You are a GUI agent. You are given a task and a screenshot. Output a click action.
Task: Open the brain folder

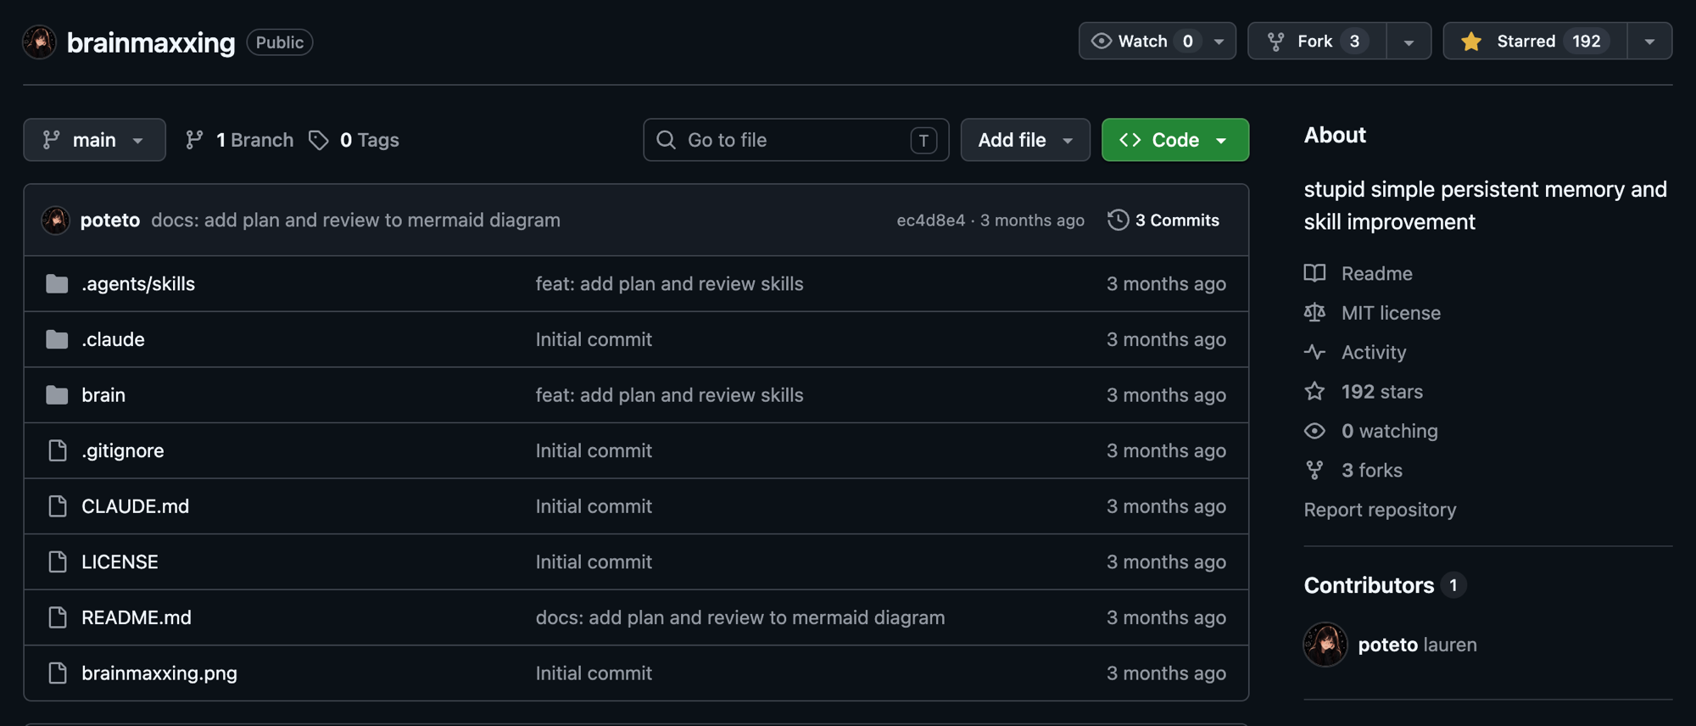coord(103,394)
